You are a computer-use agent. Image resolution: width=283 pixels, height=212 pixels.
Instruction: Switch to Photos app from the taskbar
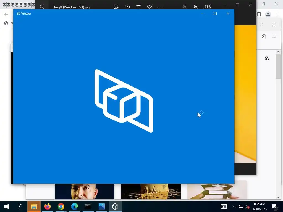[102, 206]
